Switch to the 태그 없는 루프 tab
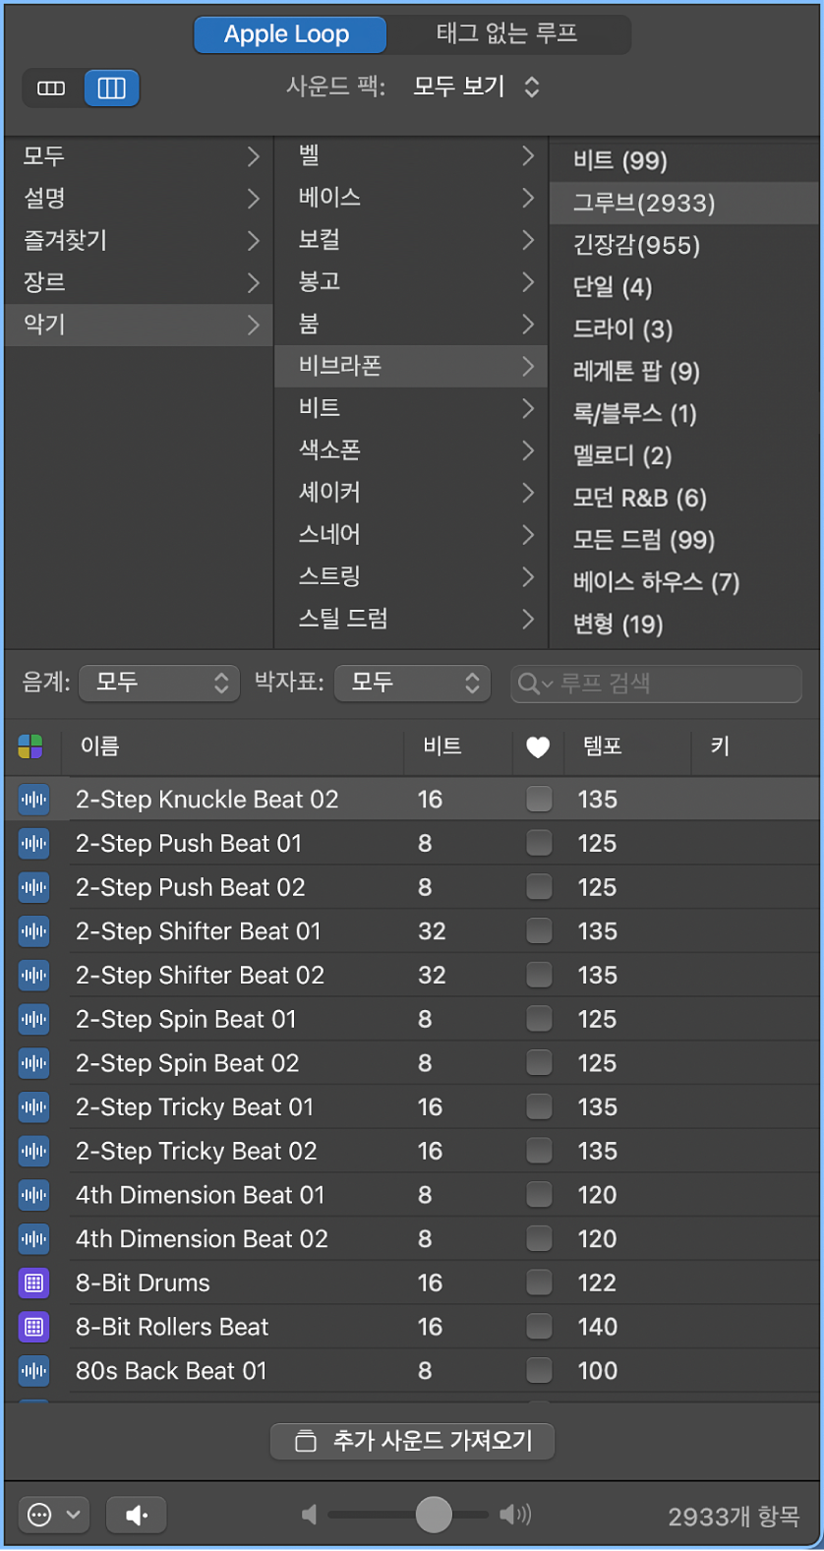Image resolution: width=824 pixels, height=1551 pixels. tap(506, 34)
